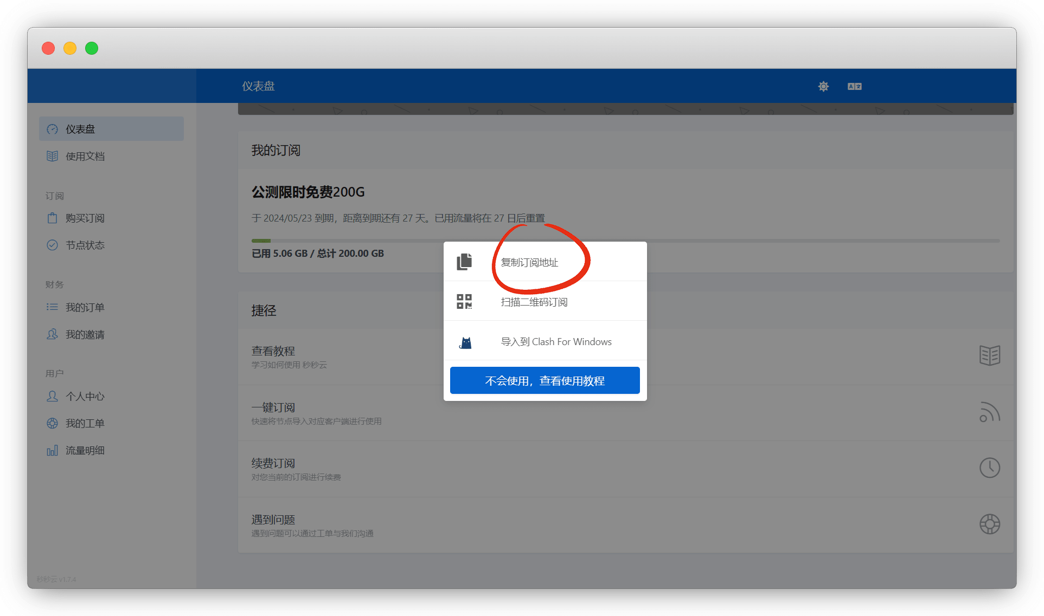Viewport: 1044px width, 616px height.
Task: Select 扫描二维码订阅 option
Action: point(534,302)
